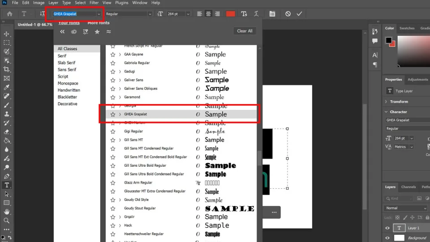Switch to the Channels tab
This screenshot has height=242, width=430.
(x=408, y=187)
